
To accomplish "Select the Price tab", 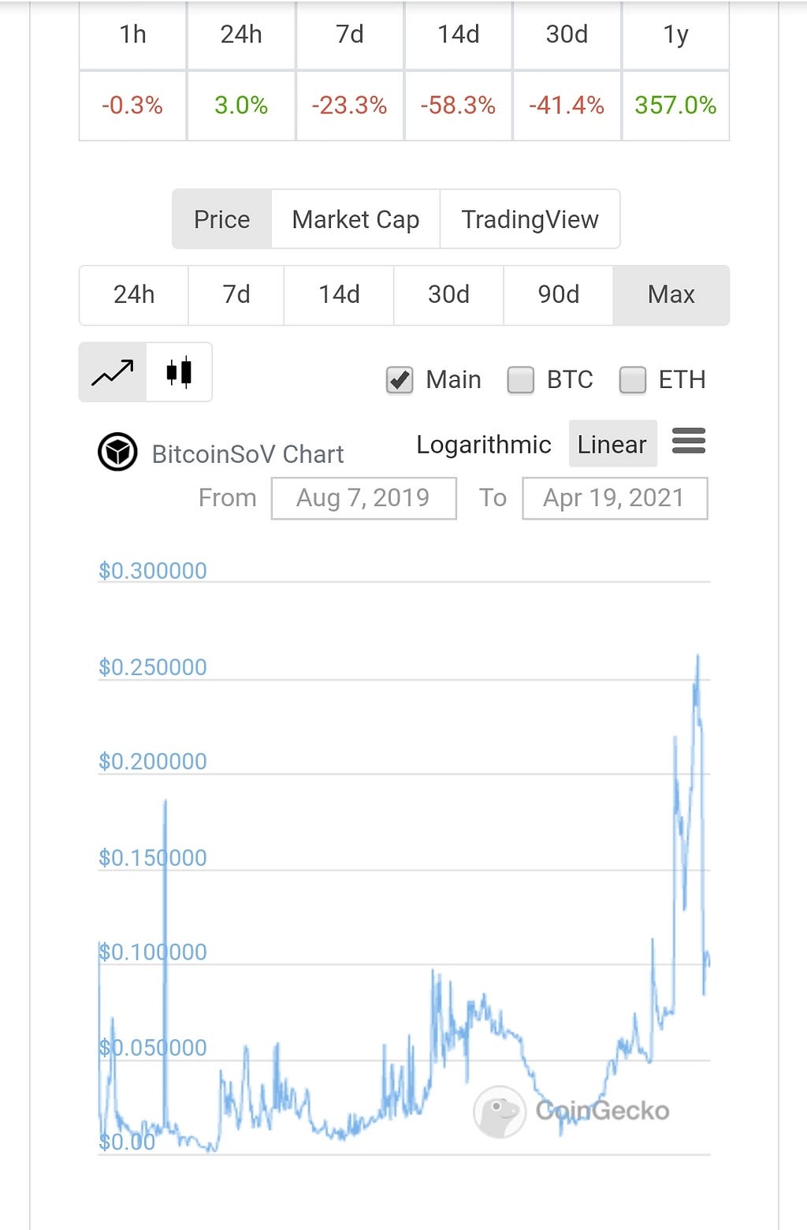I will point(222,219).
